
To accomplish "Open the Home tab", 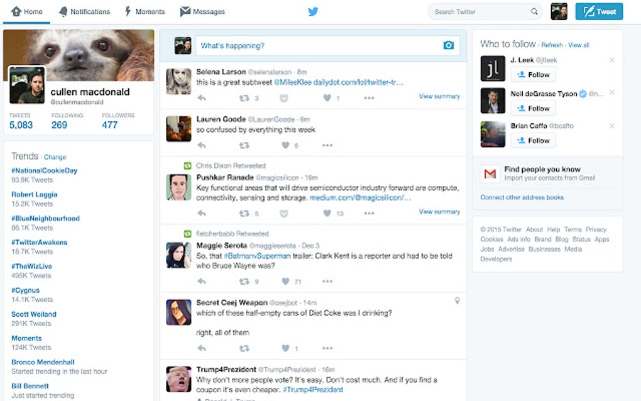I will (26, 11).
